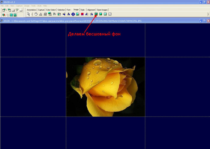Close the JPG document window

point(208,21)
